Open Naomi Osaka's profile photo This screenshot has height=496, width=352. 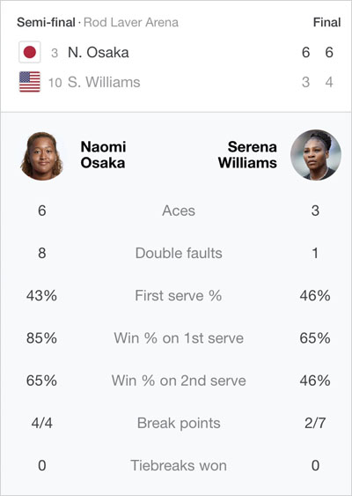pos(41,156)
